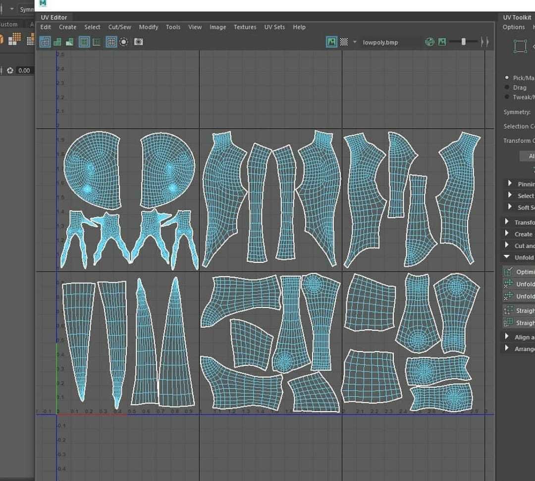Click vertical bars icon right of slider
535x481 pixels.
click(485, 42)
